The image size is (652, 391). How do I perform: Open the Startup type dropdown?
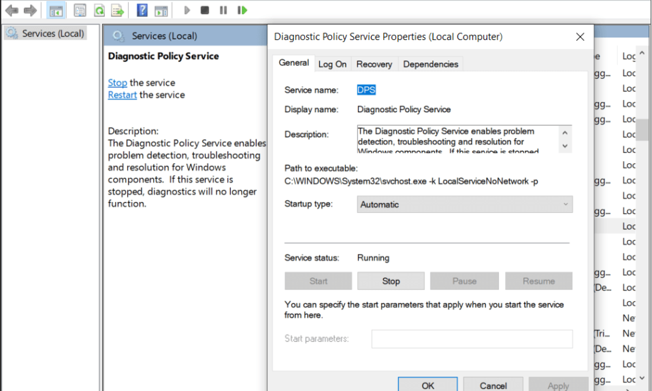tap(465, 205)
